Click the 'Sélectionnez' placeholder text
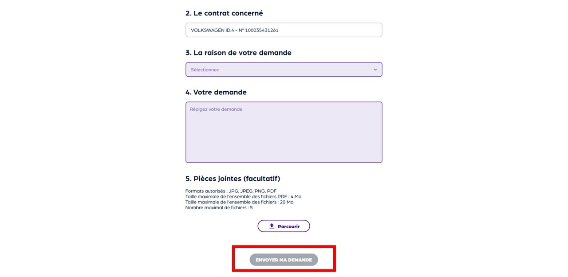This screenshot has height=277, width=568. (205, 70)
